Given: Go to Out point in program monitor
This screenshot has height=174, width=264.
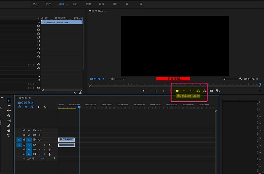Looking at the screenshot, I should pos(190,91).
